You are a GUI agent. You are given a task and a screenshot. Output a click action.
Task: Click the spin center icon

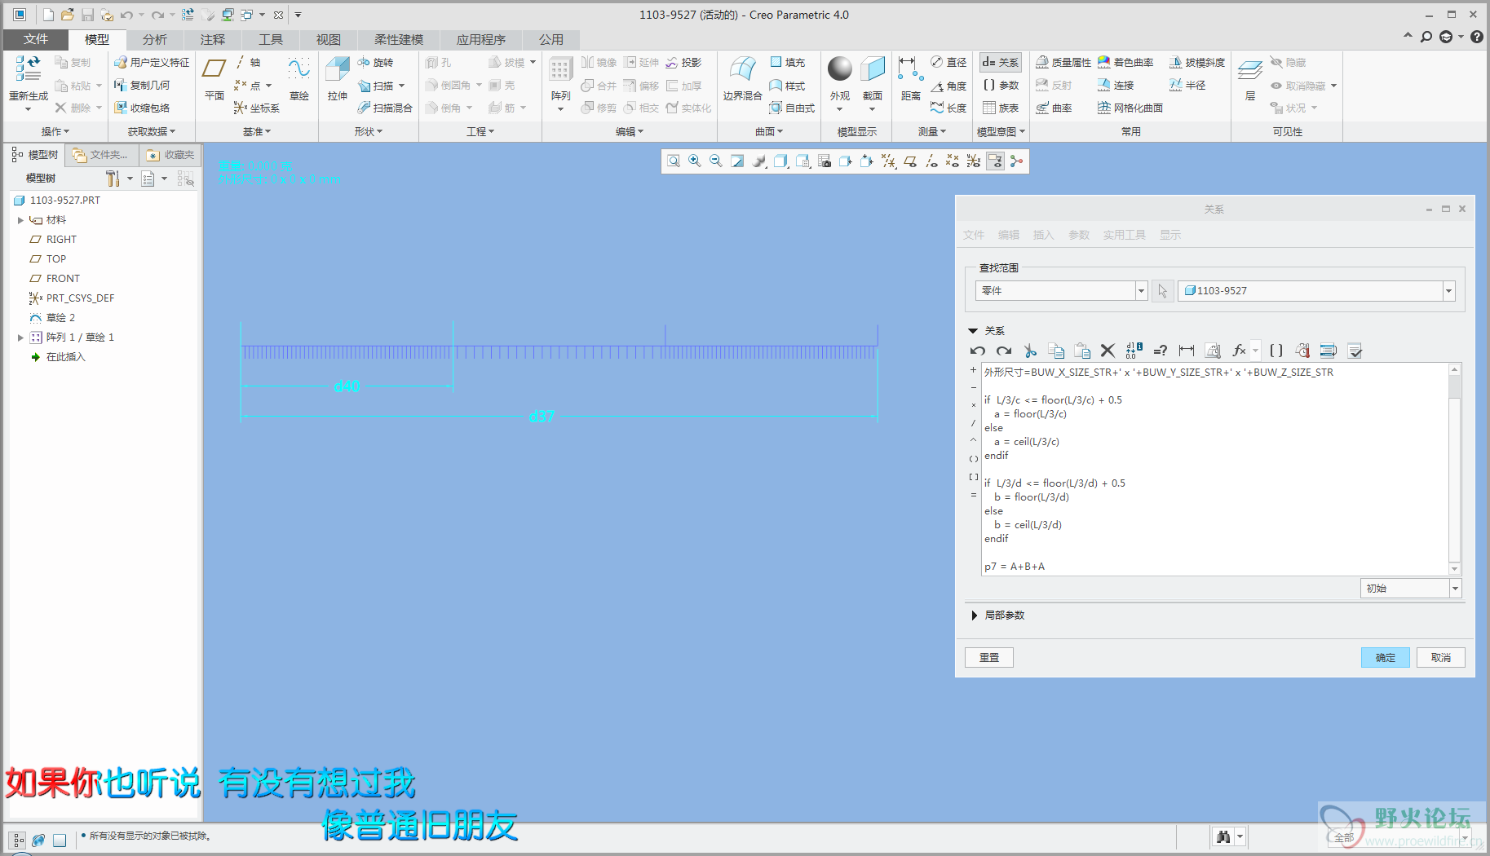pyautogui.click(x=1016, y=161)
